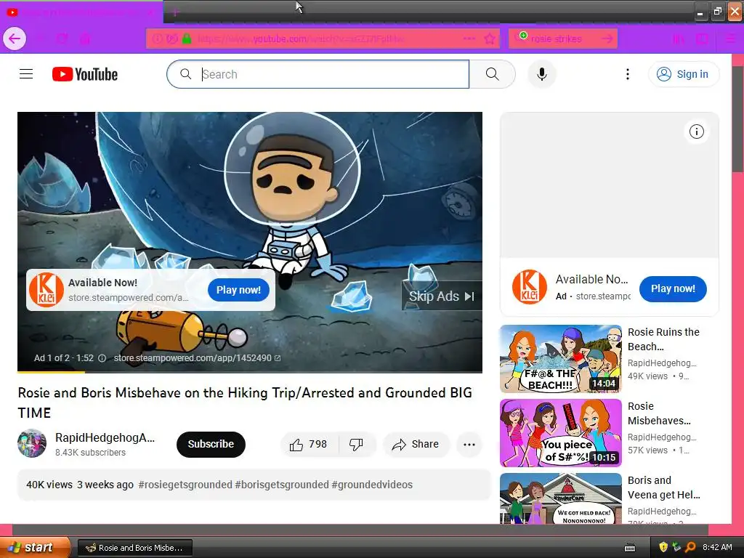Open the browser home page icon
The height and width of the screenshot is (558, 744).
point(85,39)
